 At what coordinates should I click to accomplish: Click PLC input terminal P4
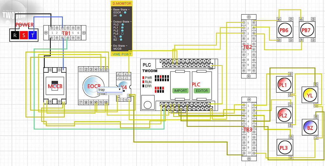181,65
